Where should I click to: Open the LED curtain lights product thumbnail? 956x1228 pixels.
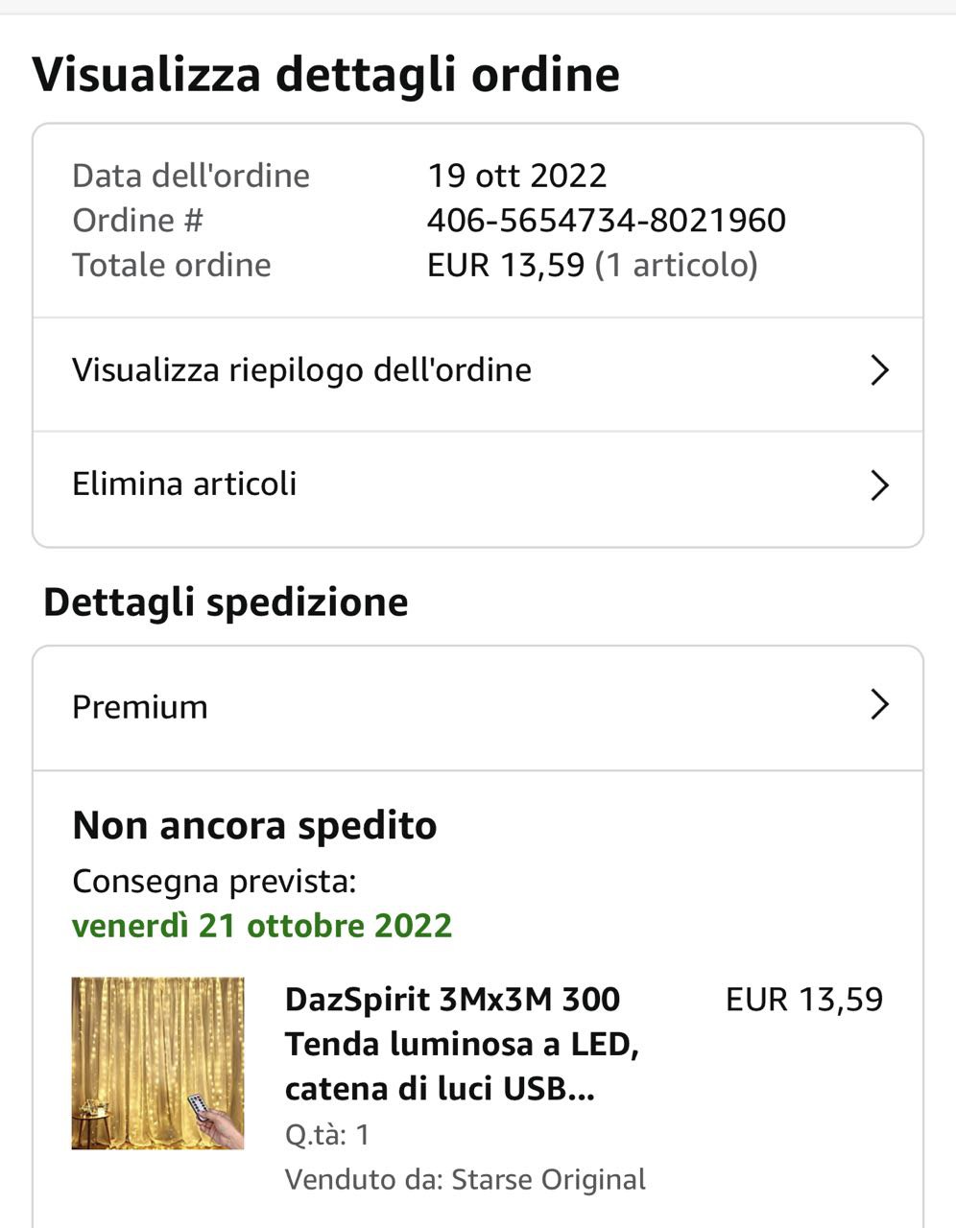[x=158, y=1063]
